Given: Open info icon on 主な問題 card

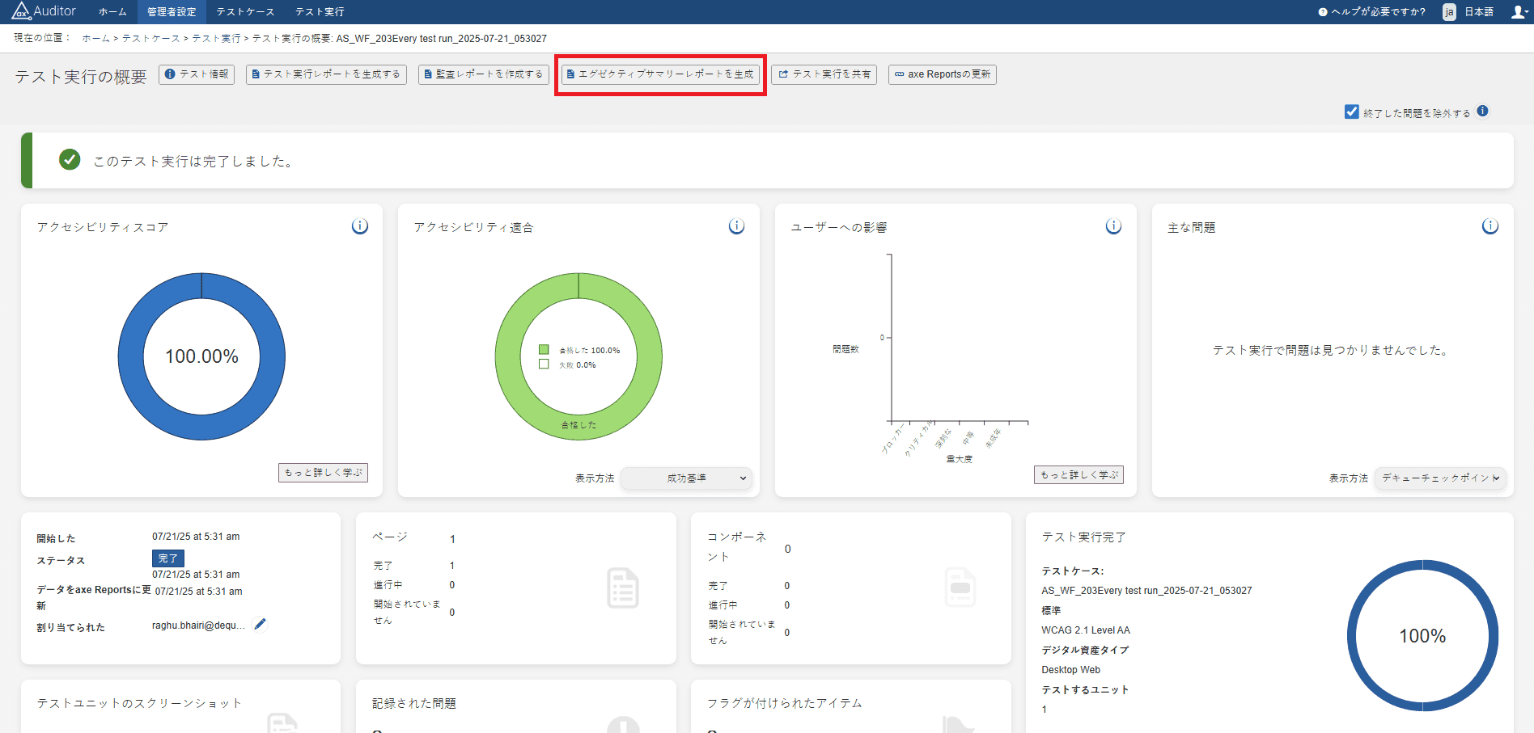Looking at the screenshot, I should [1490, 227].
